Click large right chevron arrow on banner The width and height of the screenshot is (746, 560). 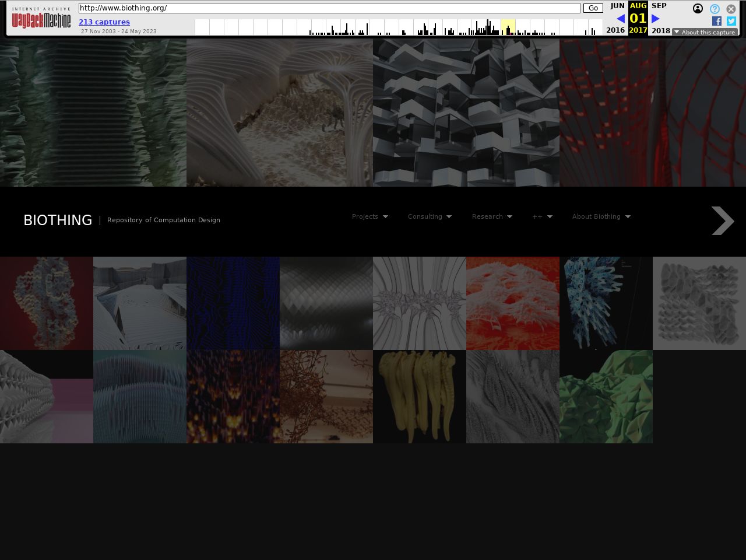tap(723, 221)
